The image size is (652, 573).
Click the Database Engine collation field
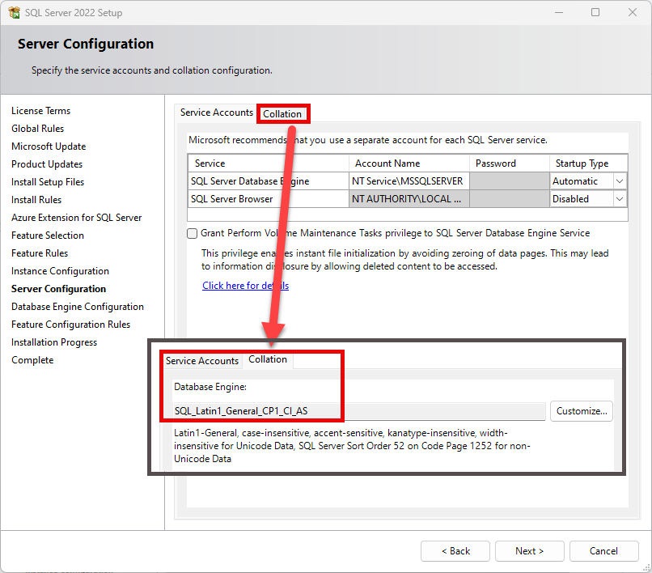pos(359,411)
